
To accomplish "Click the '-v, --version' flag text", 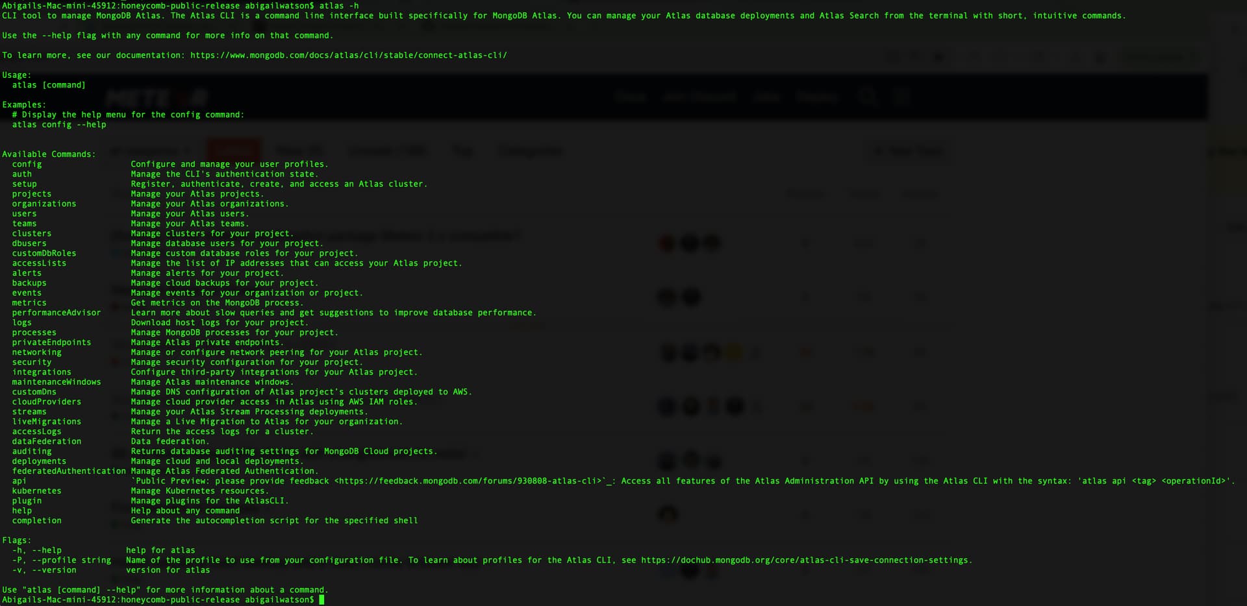I will (44, 570).
